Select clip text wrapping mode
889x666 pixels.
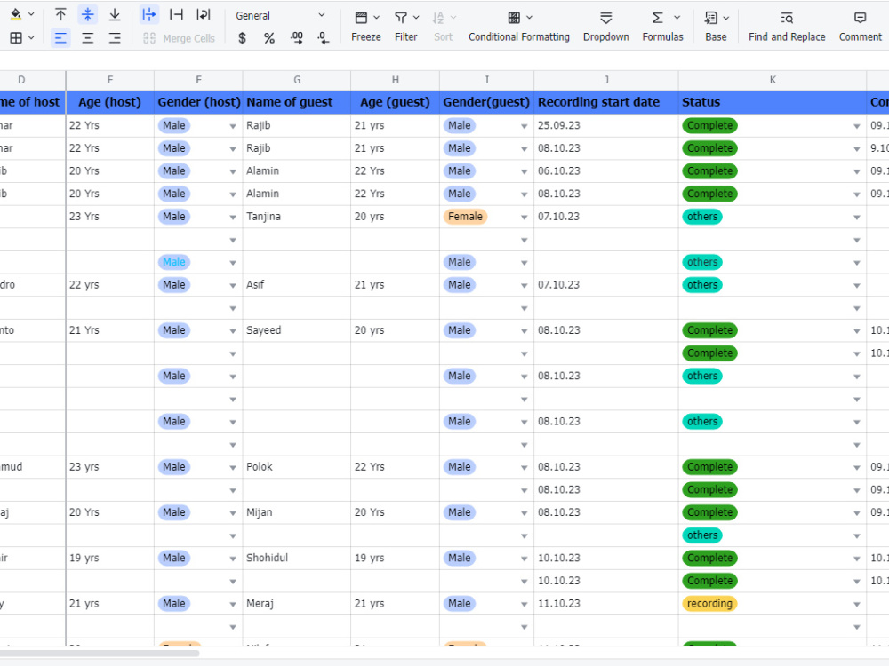[x=176, y=15]
